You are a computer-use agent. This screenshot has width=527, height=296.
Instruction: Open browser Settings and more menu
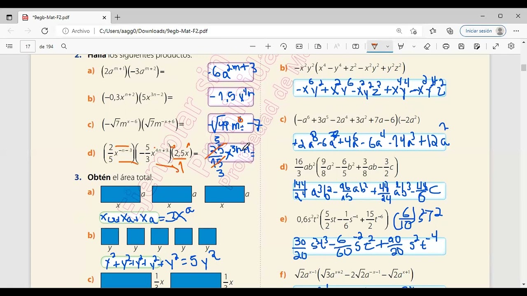point(516,31)
